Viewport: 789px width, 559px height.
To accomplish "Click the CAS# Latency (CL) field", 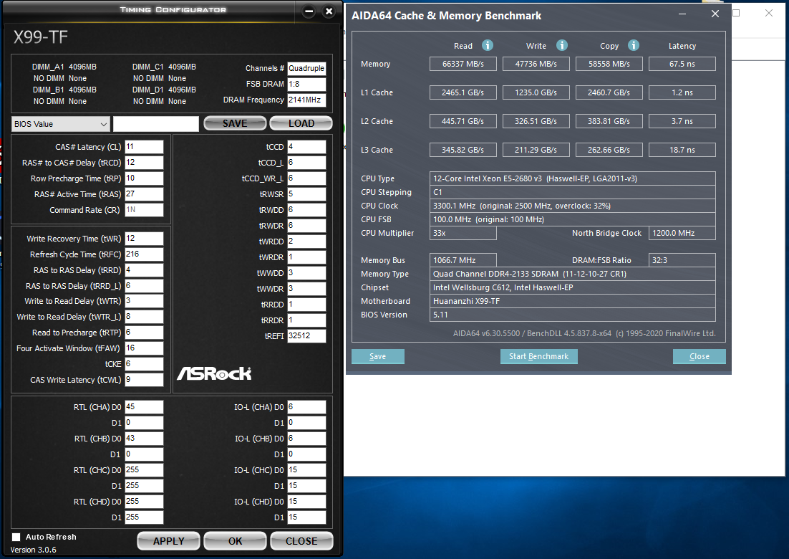I will 144,147.
